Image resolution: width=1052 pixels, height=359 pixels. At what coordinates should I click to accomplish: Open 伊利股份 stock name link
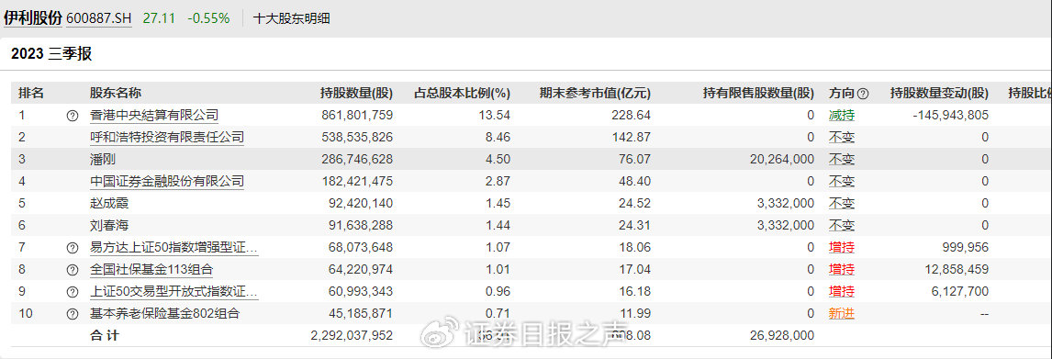pos(33,18)
